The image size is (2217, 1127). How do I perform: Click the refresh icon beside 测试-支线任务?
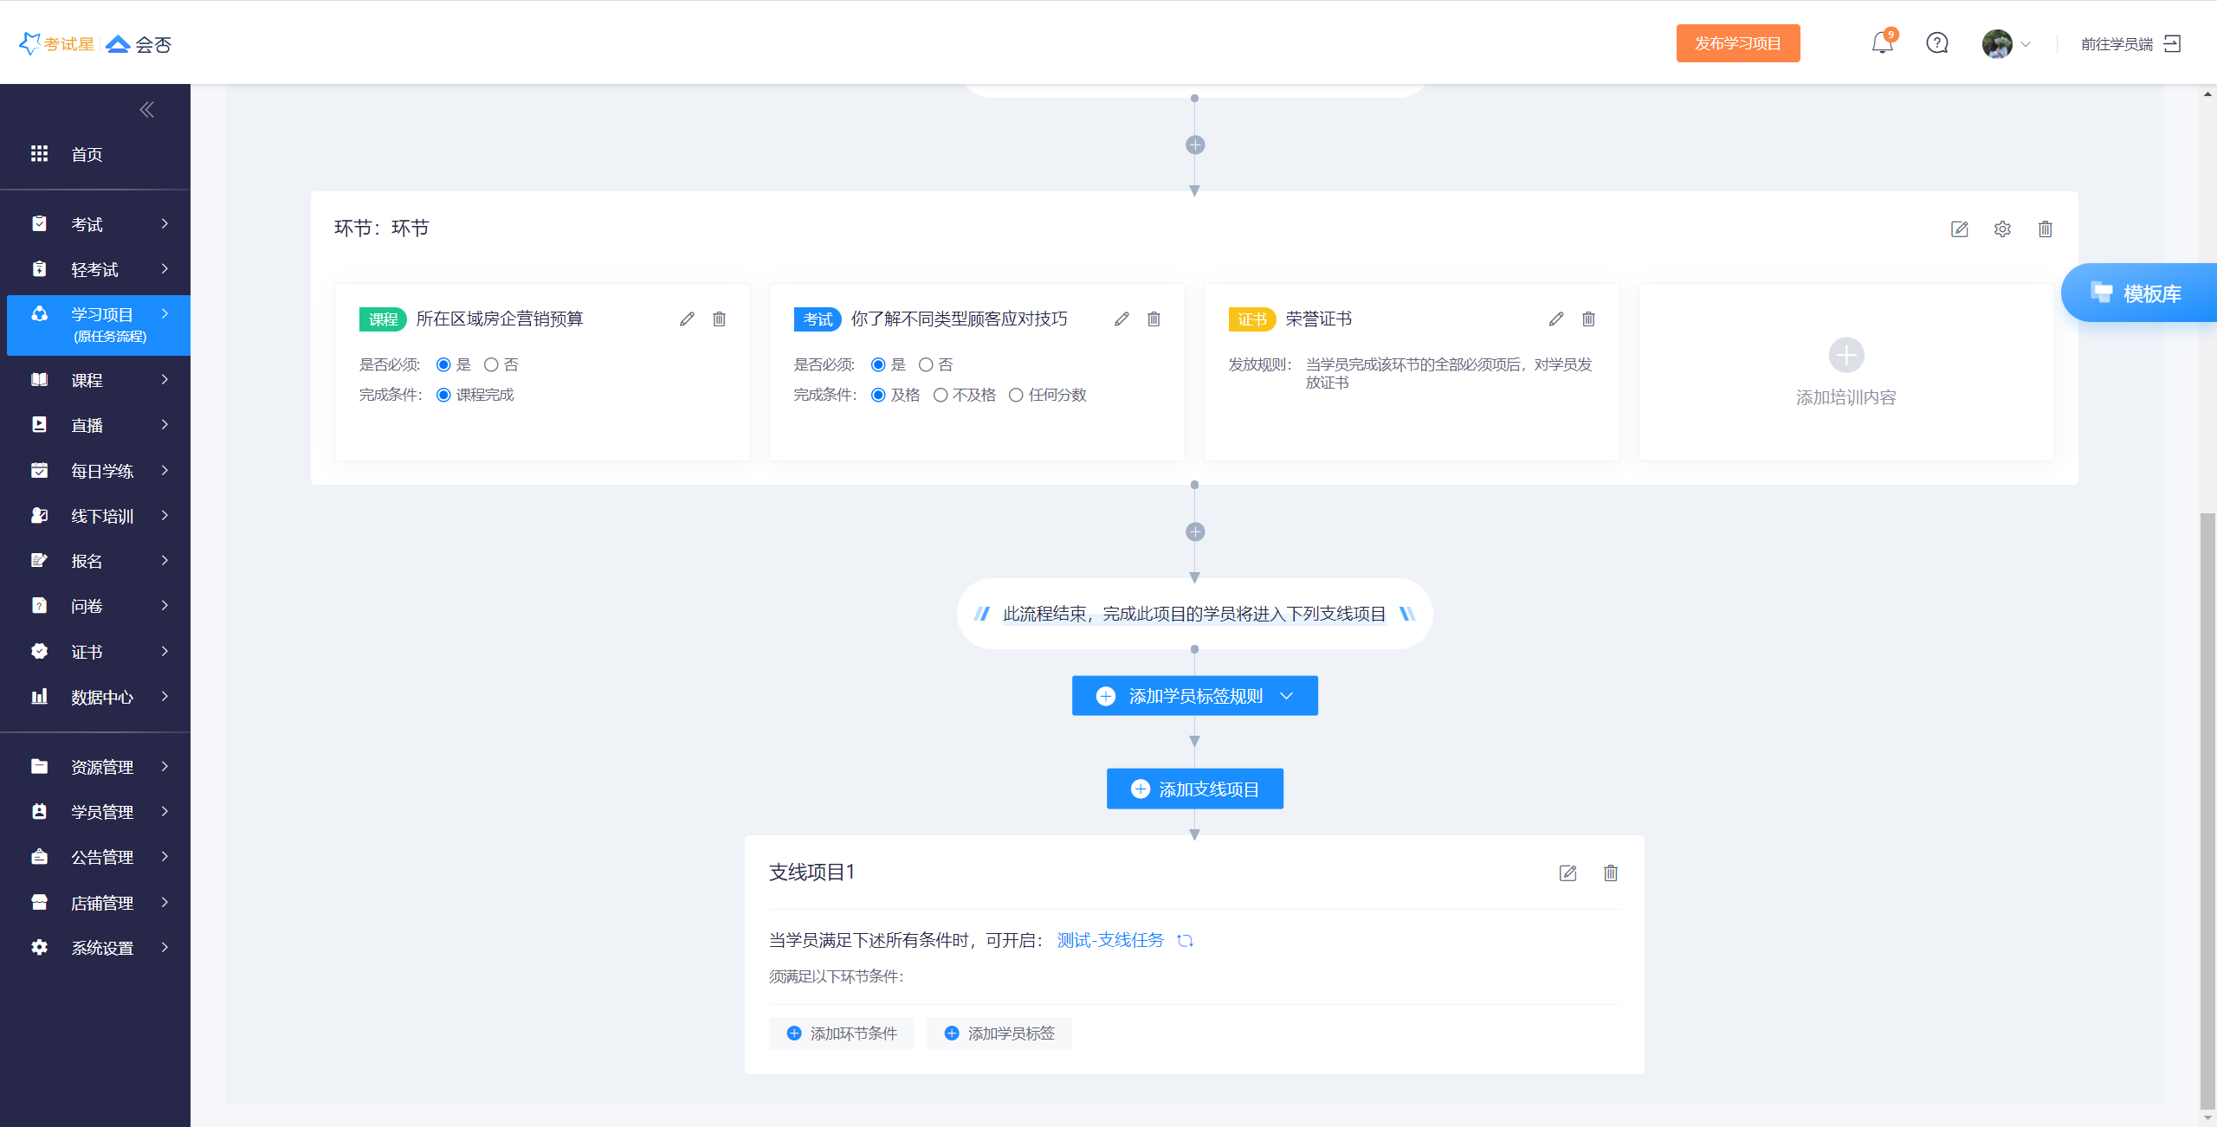coord(1186,941)
